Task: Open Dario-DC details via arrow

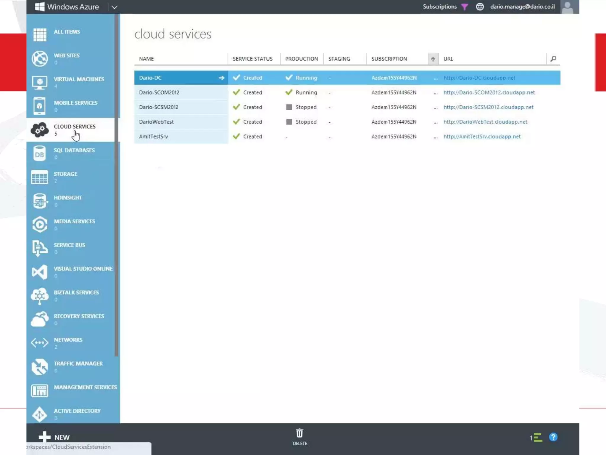Action: coord(221,78)
